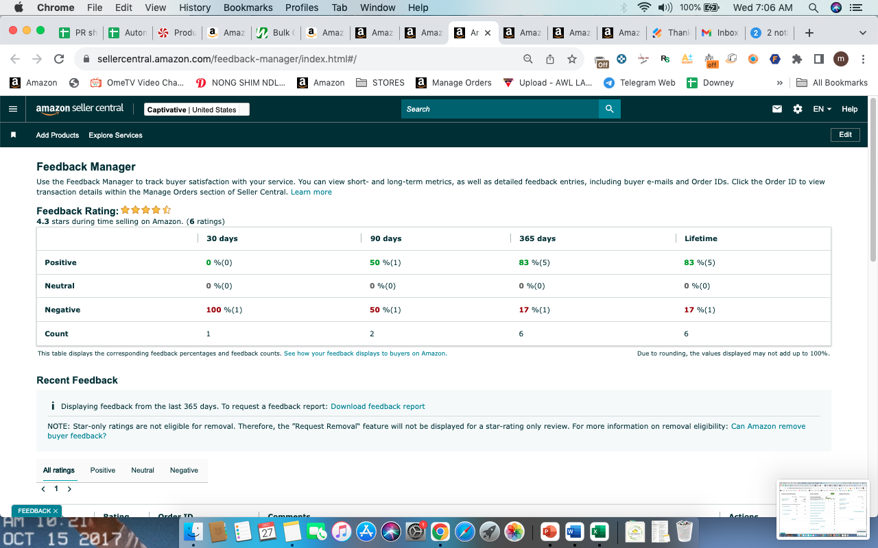Open the Add Products link

click(58, 135)
